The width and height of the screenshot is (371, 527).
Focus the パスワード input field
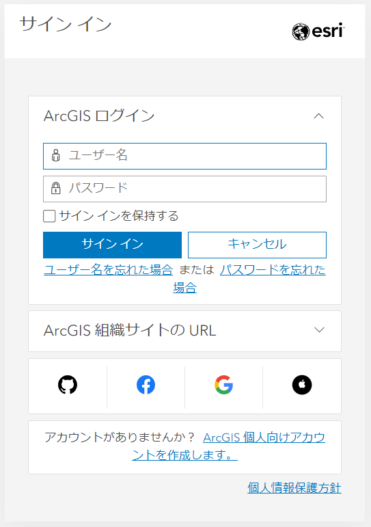[x=185, y=189]
